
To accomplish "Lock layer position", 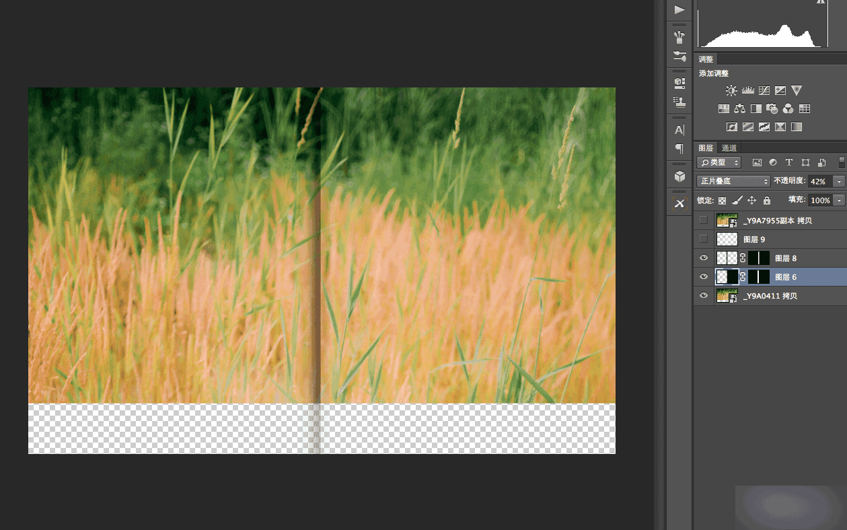I will click(x=752, y=200).
